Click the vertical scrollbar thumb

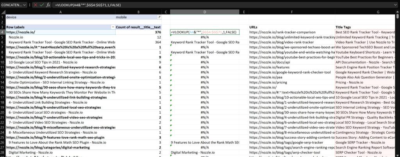tap(398, 16)
